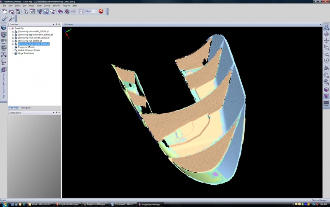
Task: Pin the Dialog Zone panel
Action: tap(56, 112)
